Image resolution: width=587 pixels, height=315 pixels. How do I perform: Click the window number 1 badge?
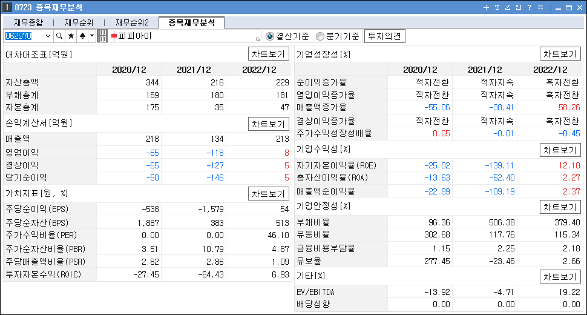(7, 7)
